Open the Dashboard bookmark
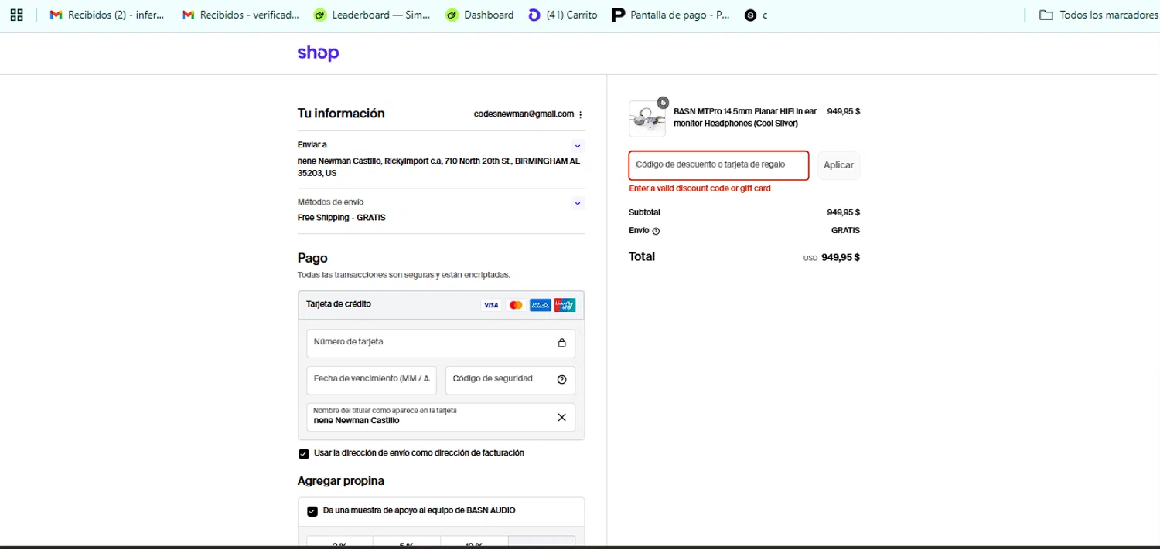Viewport: 1160px width, 549px height. coord(480,15)
